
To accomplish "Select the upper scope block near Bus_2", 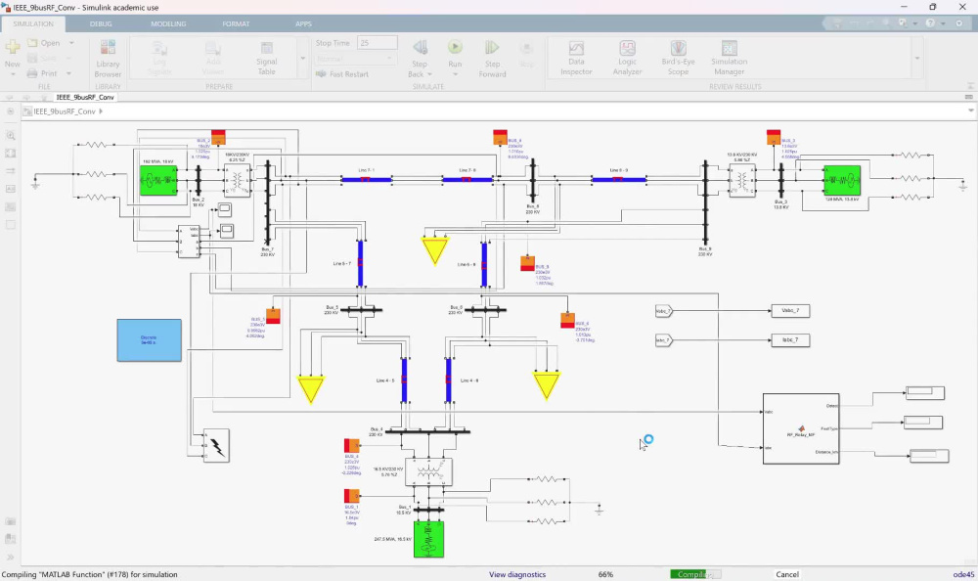I will (225, 209).
